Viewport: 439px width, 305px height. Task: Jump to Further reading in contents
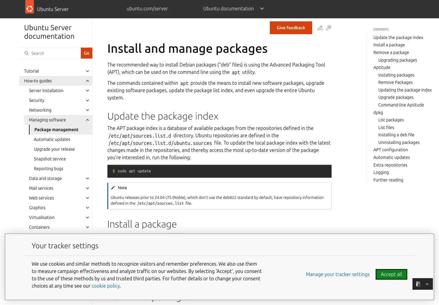388,180
